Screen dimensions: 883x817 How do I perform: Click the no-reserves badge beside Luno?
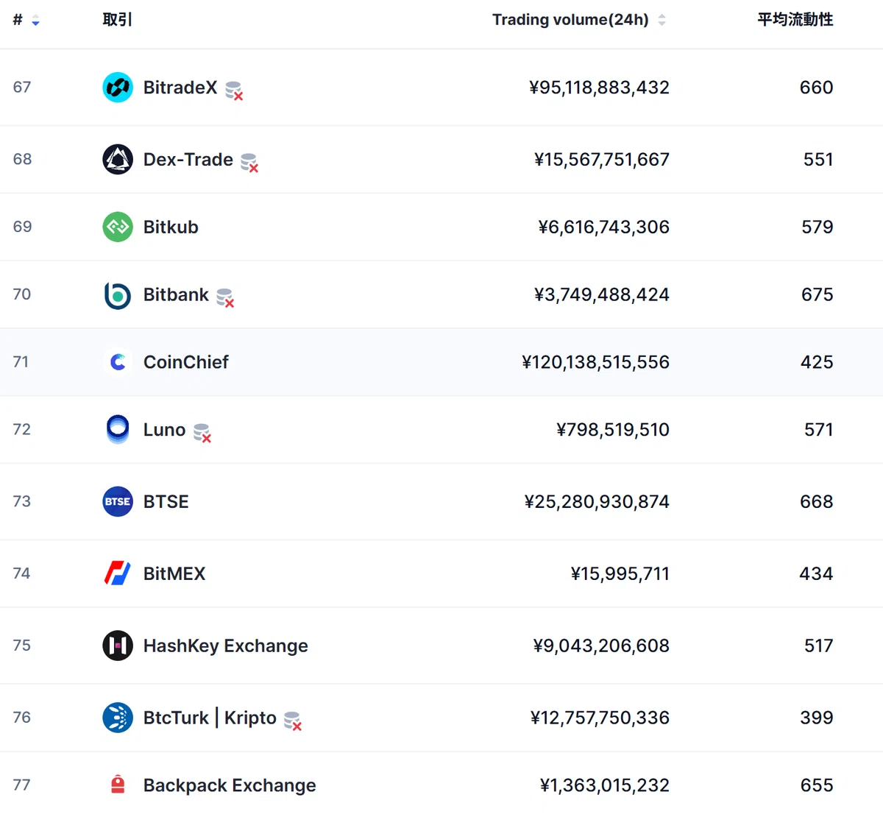(202, 433)
